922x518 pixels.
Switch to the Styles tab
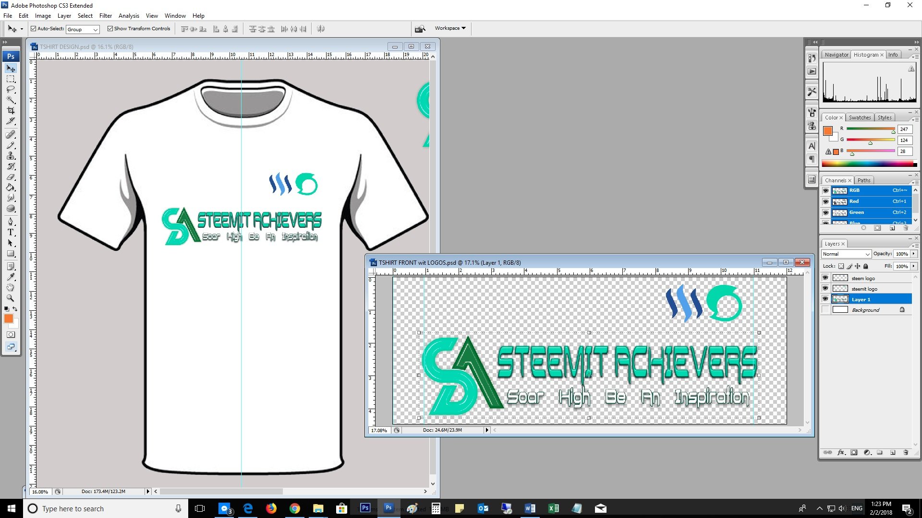[x=885, y=118]
